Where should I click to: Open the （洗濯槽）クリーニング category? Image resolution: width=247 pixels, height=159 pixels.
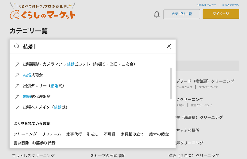tap(199, 118)
